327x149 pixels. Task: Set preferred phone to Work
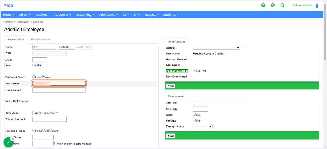(x=50, y=130)
